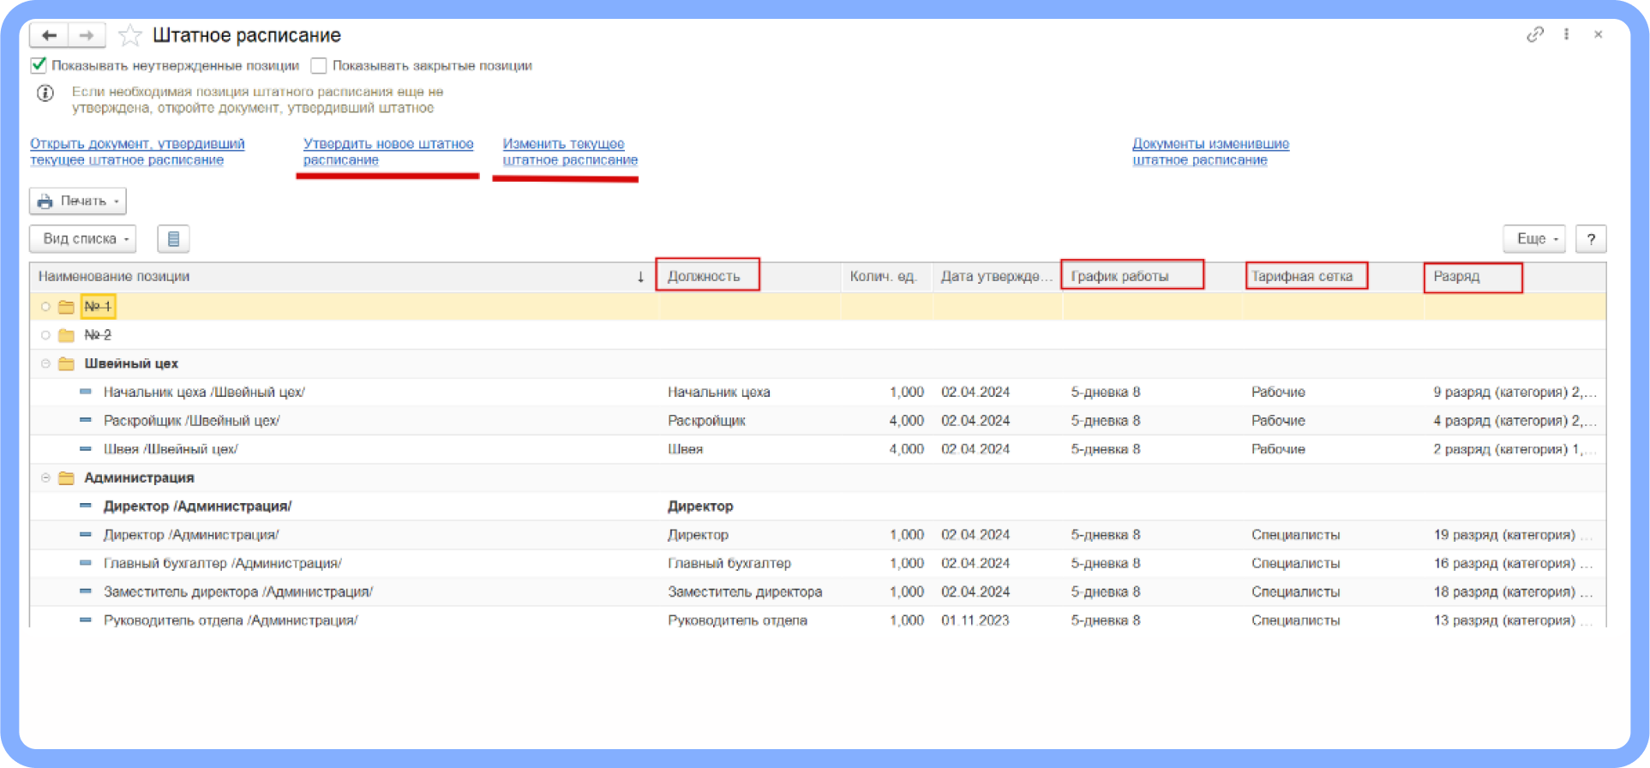Open the Печать dropdown
The height and width of the screenshot is (768, 1650).
coord(78,201)
